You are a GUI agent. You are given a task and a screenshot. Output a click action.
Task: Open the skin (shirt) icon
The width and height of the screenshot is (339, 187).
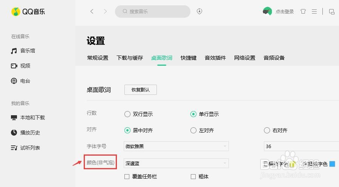tap(303, 11)
